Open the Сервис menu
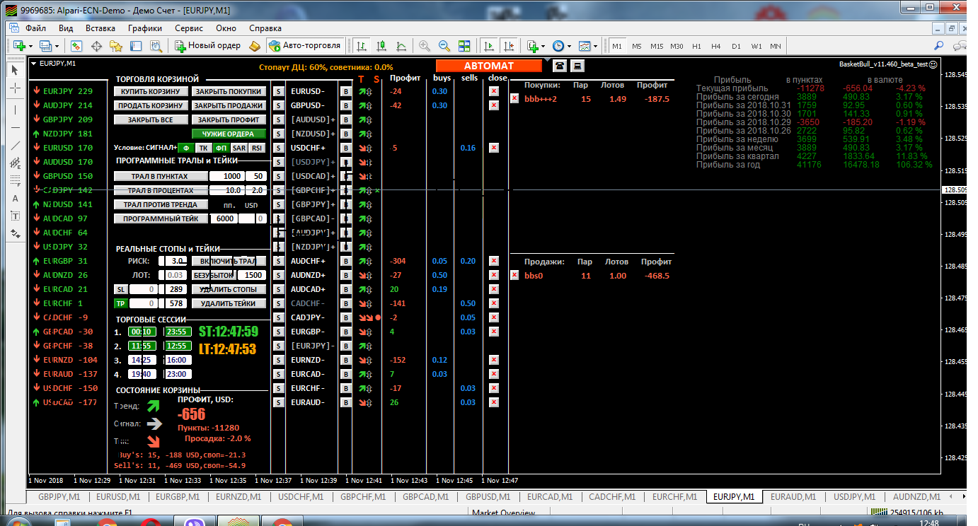Screen dimensions: 978x526 [189, 28]
